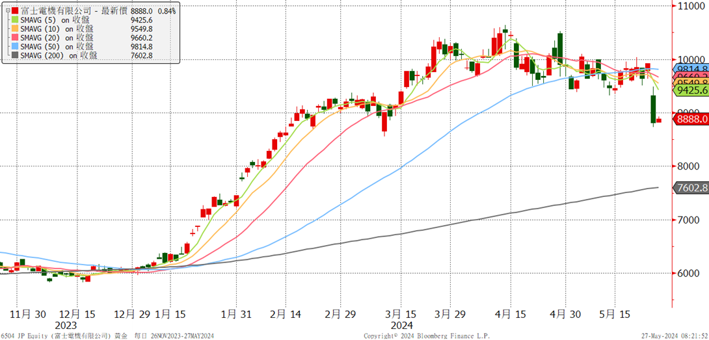Image resolution: width=709 pixels, height=340 pixels.
Task: Click the 9660.2 value in the legend
Action: [x=140, y=38]
